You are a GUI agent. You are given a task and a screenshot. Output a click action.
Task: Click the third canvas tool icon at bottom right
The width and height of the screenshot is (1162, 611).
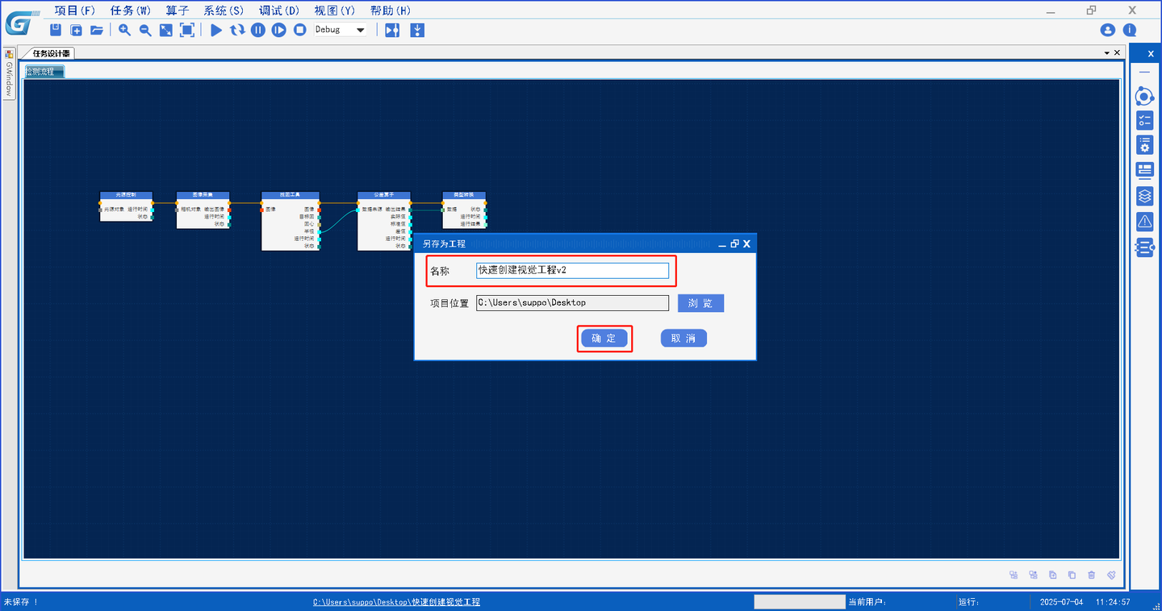click(x=1052, y=575)
